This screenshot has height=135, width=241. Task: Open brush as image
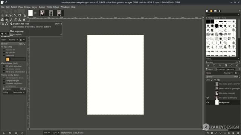click(x=237, y=66)
